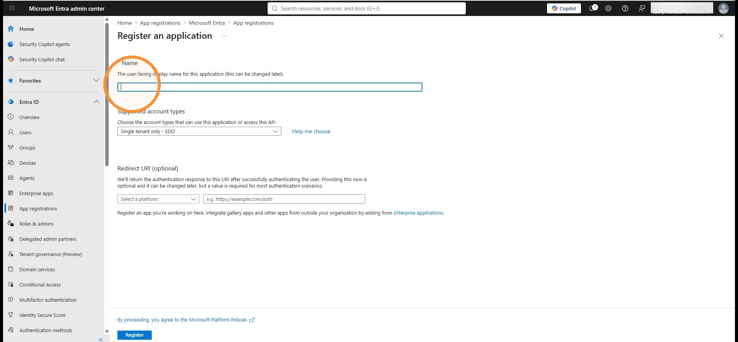Open the Feedback icon in header

[x=642, y=8]
